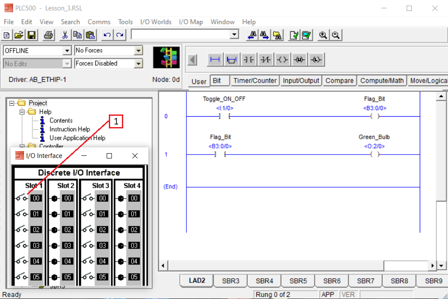Insert a rung branch instruction
The height and width of the screenshot is (299, 448).
click(232, 60)
